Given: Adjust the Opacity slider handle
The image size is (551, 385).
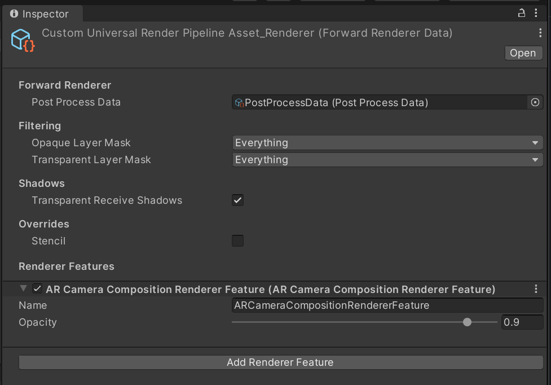Looking at the screenshot, I should coord(466,322).
